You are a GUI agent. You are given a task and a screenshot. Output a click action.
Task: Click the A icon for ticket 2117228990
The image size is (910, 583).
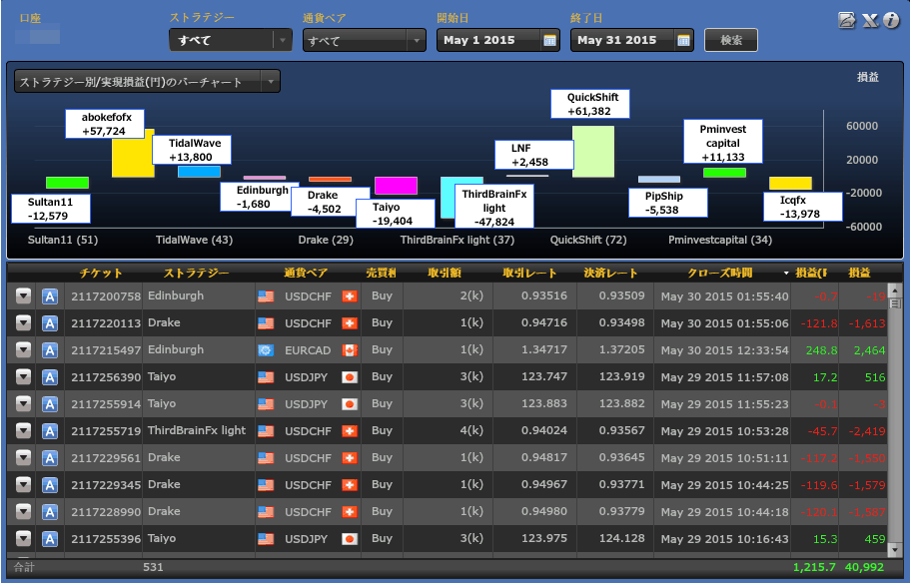(x=50, y=512)
